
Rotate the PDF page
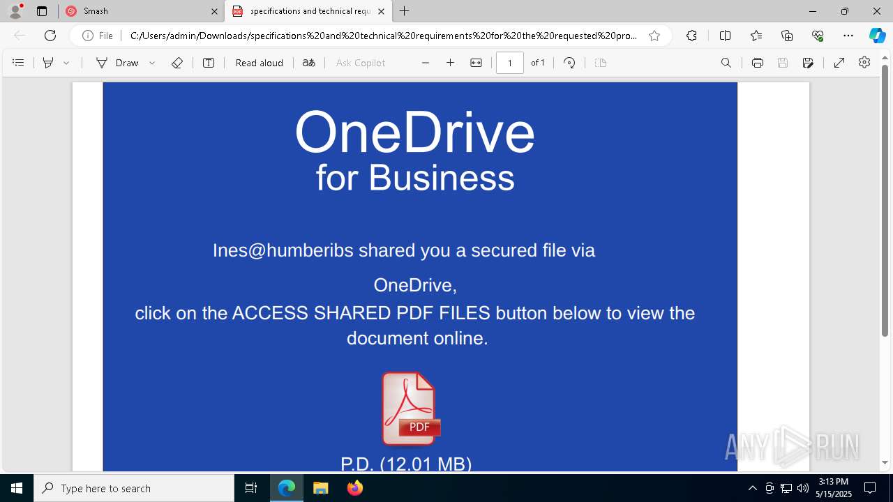(x=569, y=63)
